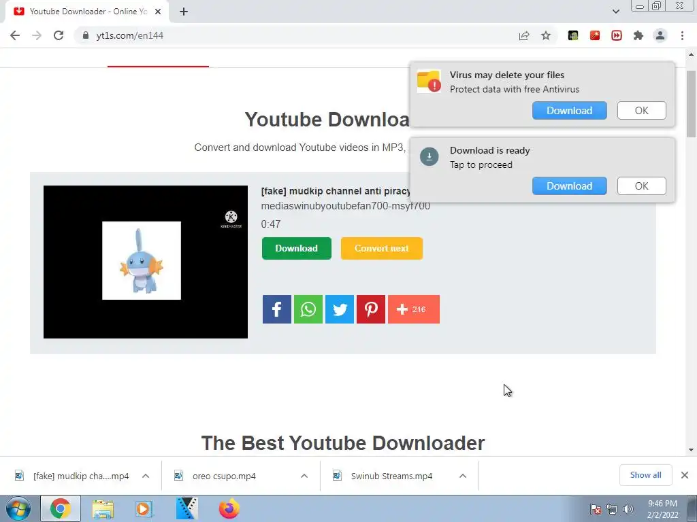This screenshot has height=522, width=697.
Task: Click the page scroll-up arrow
Action: click(692, 54)
